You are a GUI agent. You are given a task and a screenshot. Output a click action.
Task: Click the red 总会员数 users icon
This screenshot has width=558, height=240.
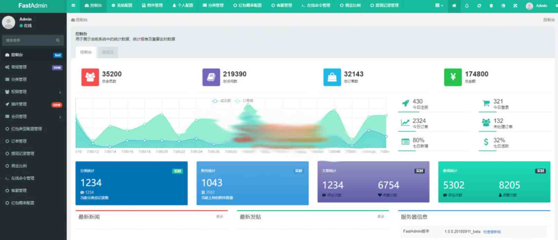pyautogui.click(x=90, y=77)
